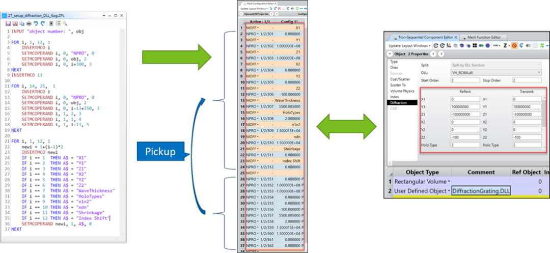This screenshot has width=550, height=253.
Task: Click the Print icon in ZPL editor toolbar
Action: pos(29,23)
